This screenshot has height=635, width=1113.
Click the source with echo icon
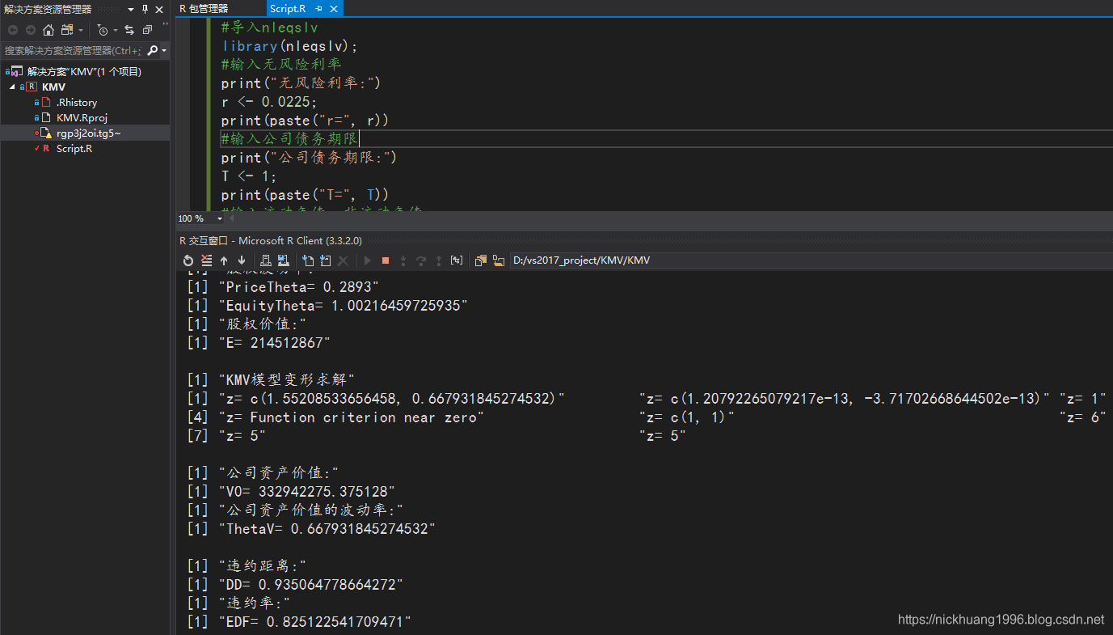click(x=325, y=260)
